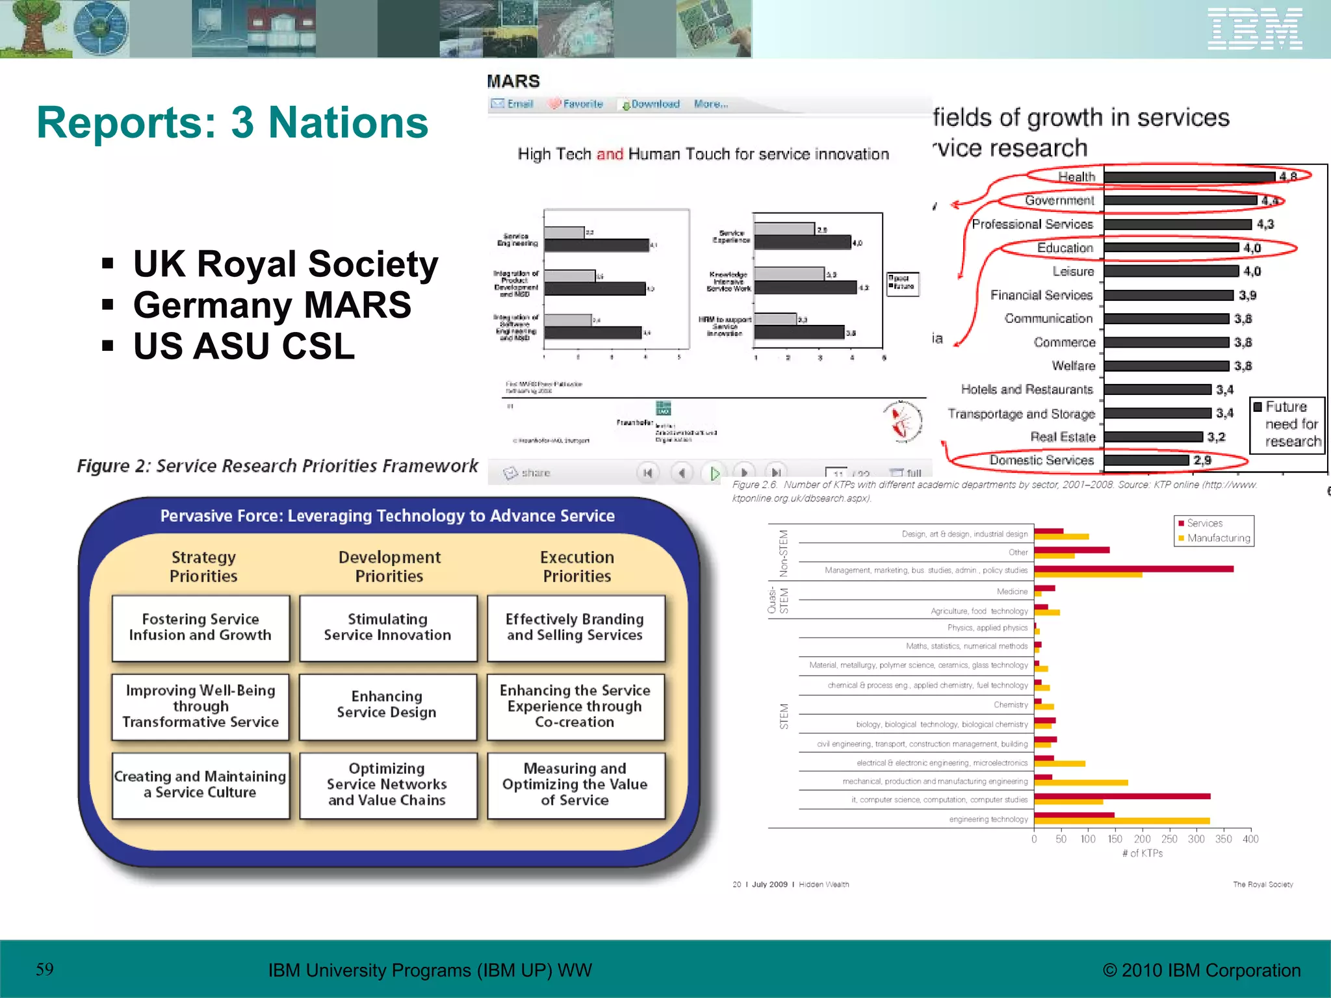Image resolution: width=1331 pixels, height=998 pixels.
Task: Click Creating and Maintaining a Service Culture box
Action: (x=201, y=785)
